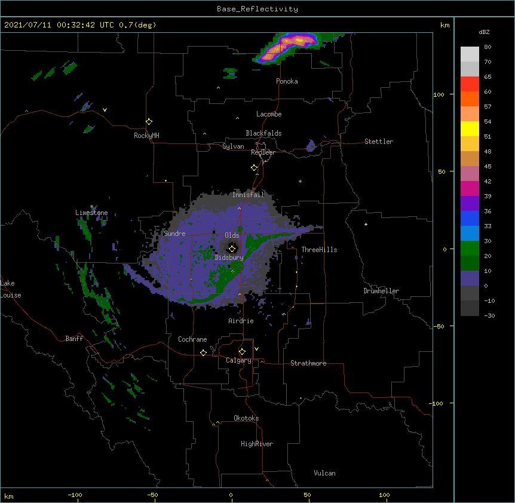
Task: Click the yellow diamond marker above Calgary label
Action: tap(242, 352)
